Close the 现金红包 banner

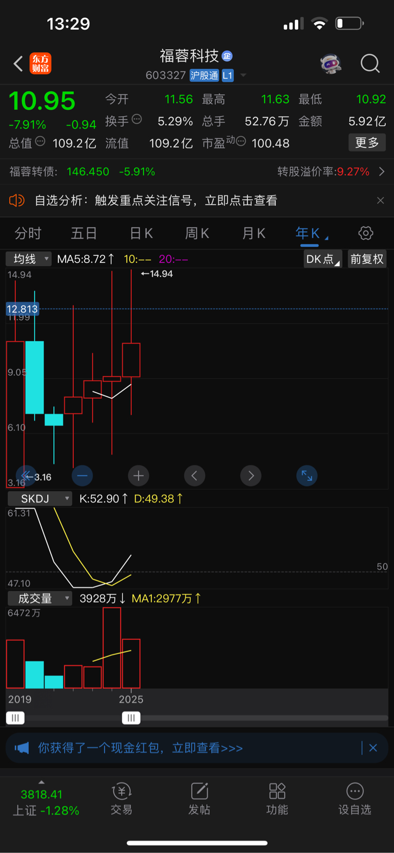pyautogui.click(x=373, y=748)
